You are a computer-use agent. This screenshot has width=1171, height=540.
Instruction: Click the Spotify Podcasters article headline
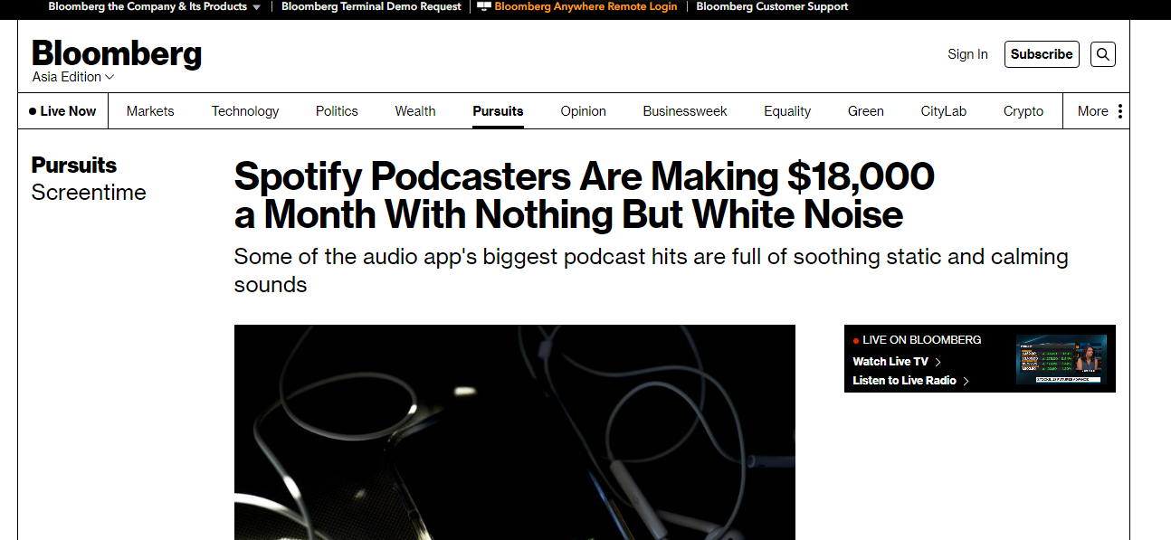click(584, 195)
